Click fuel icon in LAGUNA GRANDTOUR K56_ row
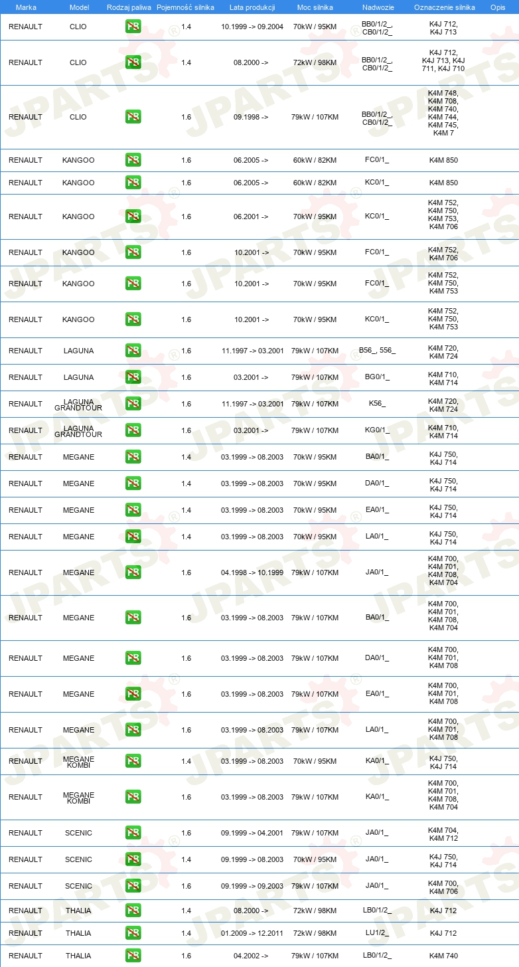Viewport: 519px width, 967px height. (133, 404)
